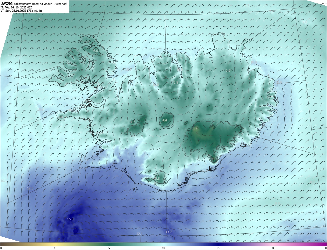Click the 3.7 value on Vatnajökull glacier

(x=195, y=129)
